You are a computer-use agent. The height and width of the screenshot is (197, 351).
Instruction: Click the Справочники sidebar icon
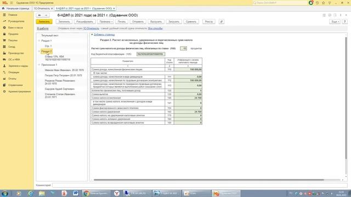pyautogui.click(x=4, y=85)
